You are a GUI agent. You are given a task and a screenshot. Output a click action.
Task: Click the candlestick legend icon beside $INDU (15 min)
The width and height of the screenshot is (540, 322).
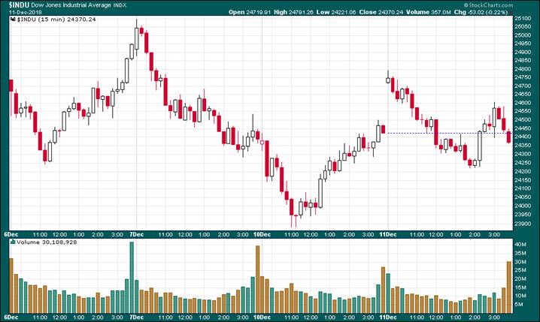click(14, 20)
